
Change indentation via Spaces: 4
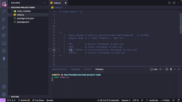[126, 100]
